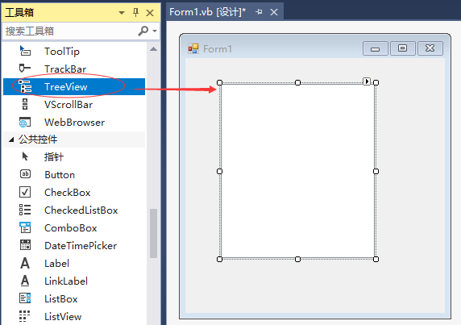The height and width of the screenshot is (325, 461).
Task: Open the search options dropdown arrow
Action: (155, 31)
